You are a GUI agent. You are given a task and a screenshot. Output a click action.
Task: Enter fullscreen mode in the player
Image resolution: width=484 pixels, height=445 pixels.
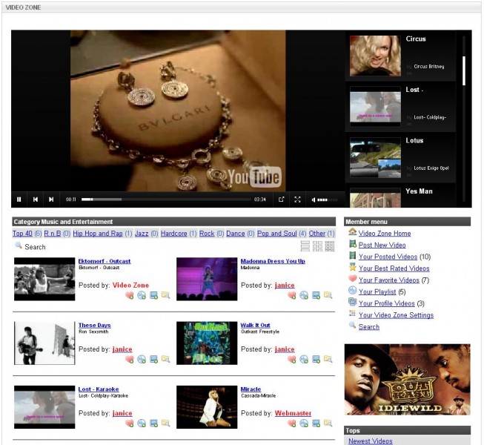pyautogui.click(x=297, y=200)
